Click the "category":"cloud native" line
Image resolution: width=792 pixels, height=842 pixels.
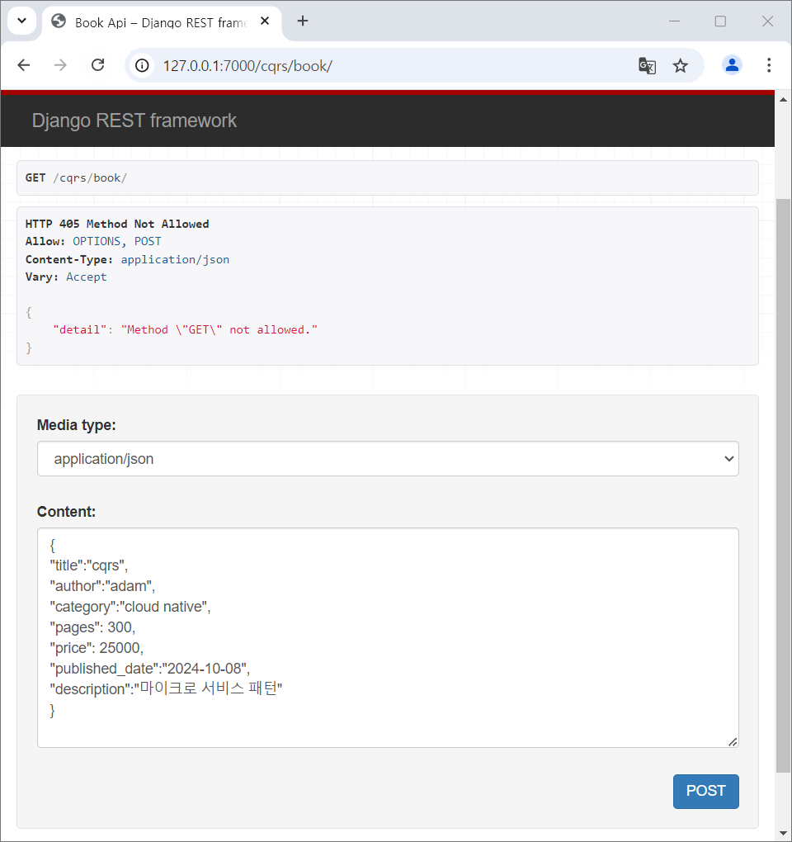pos(130,607)
